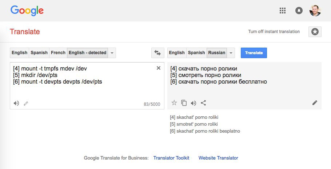Enable handwriting input pencil icon
331x169 pixels.
tap(26, 103)
